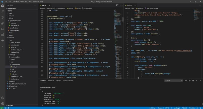Open the Terminal menu
Image resolution: width=203 pixels, height=109 pixels.
36,2
